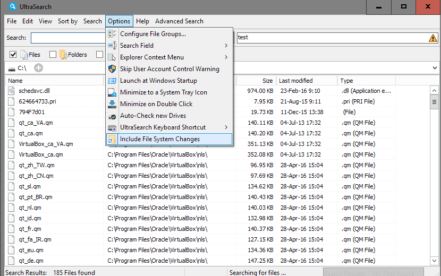Expand the UltraSearch Keyboard Shortcut submenu arrow
The height and width of the screenshot is (276, 441).
[226, 127]
